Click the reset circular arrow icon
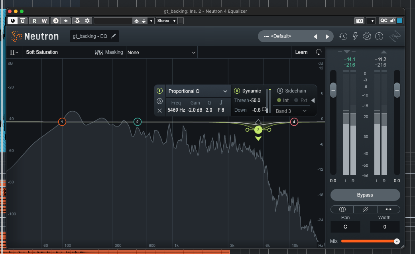The height and width of the screenshot is (254, 415). point(319,52)
